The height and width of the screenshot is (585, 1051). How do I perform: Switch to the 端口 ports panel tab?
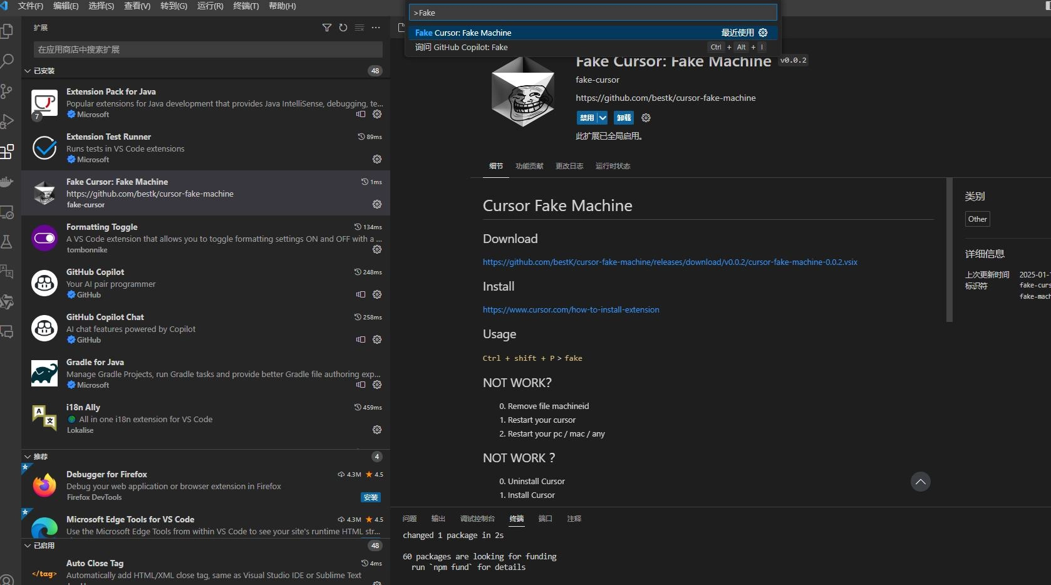[546, 519]
